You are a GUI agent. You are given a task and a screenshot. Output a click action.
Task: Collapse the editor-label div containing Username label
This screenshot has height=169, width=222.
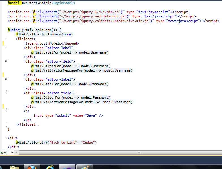click(5, 48)
